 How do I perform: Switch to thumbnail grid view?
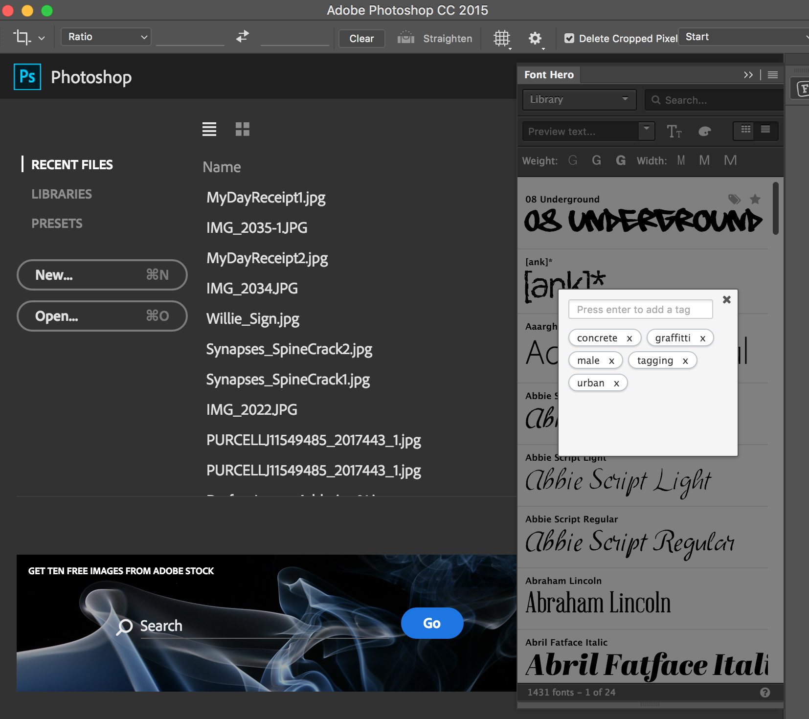(243, 129)
